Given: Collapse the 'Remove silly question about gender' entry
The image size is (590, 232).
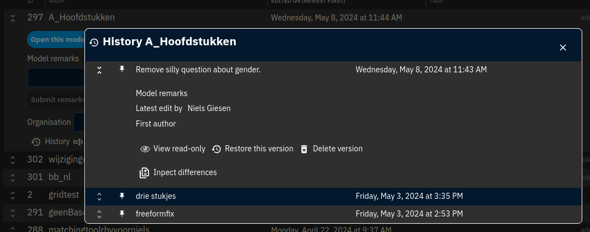Looking at the screenshot, I should pos(99,70).
